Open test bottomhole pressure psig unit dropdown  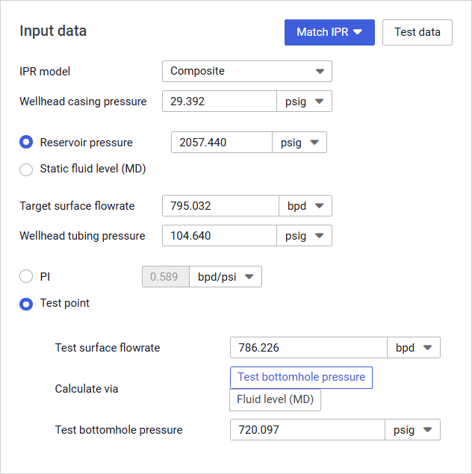point(412,430)
